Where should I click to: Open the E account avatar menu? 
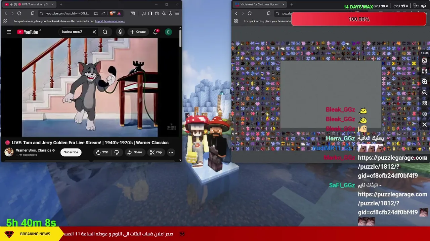tap(168, 32)
